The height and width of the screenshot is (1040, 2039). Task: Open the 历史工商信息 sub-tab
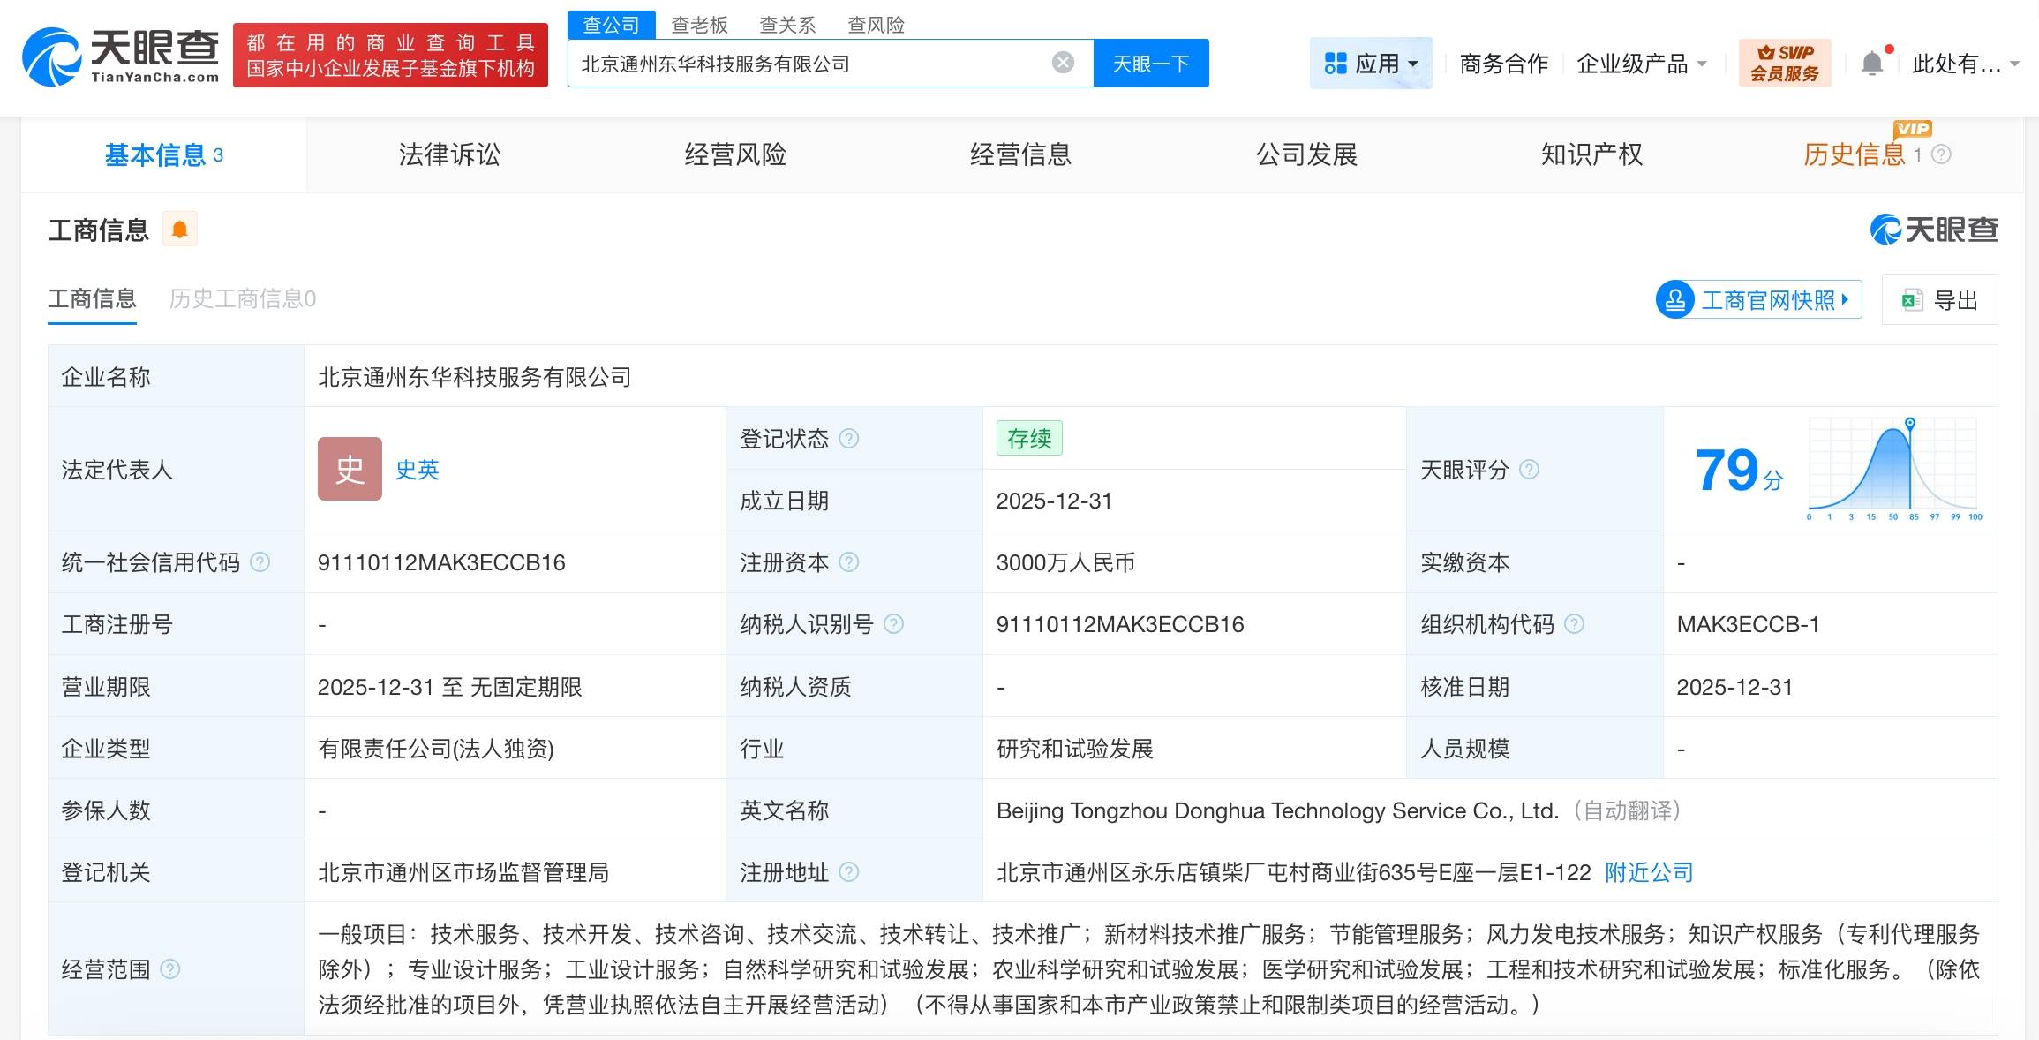tap(243, 299)
